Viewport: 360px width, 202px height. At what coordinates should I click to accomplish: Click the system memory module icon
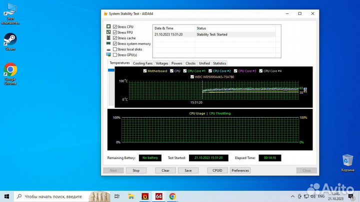click(x=108, y=43)
